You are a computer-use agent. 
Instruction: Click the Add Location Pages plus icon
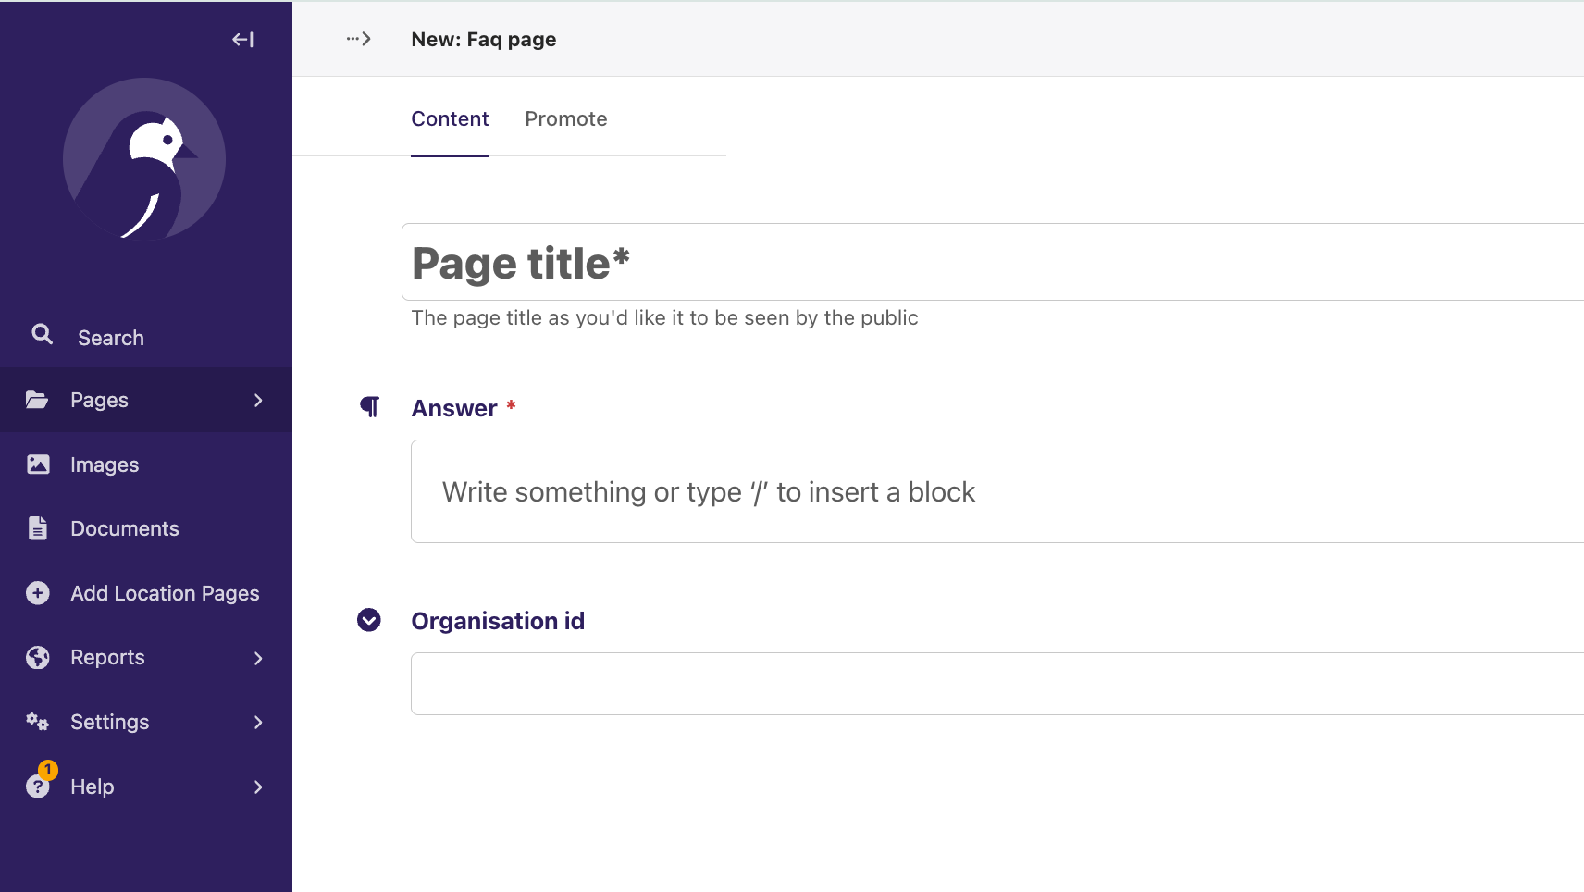pyautogui.click(x=38, y=593)
